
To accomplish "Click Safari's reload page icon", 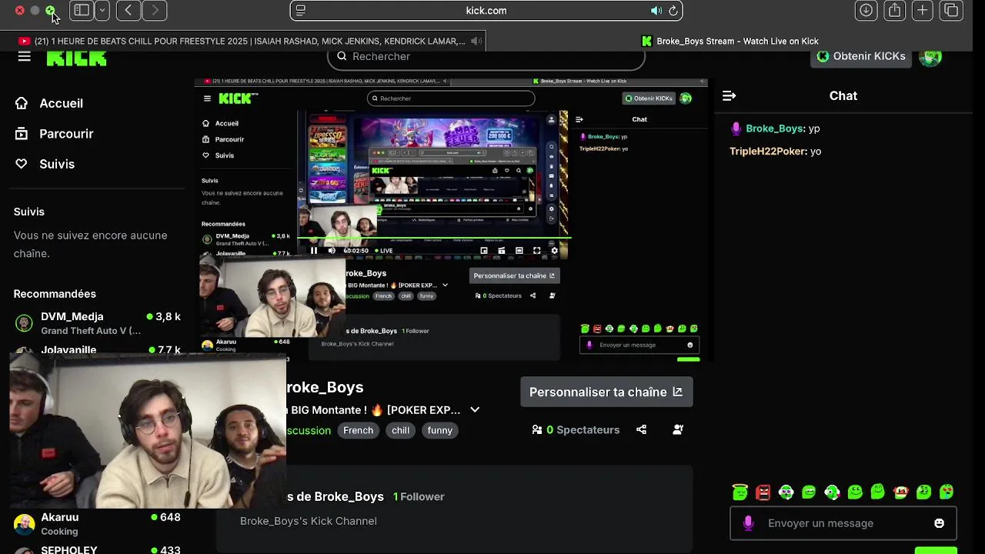I will [x=673, y=11].
